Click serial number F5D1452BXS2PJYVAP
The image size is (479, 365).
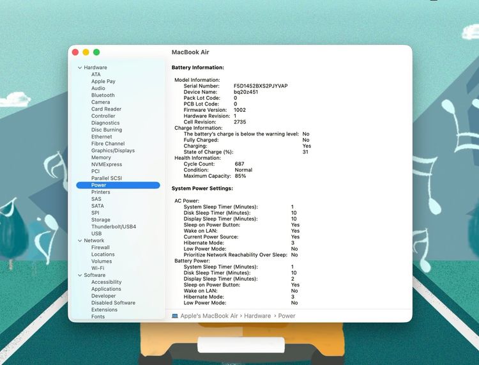coord(261,86)
